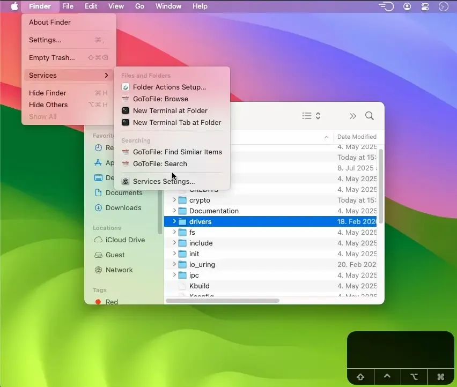Expand the init folder
This screenshot has height=387, width=457.
[174, 254]
